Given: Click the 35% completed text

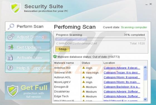Looking at the screenshot, I should 134,35.
